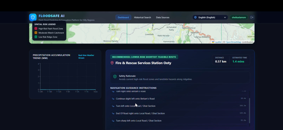Click the location pin icon beside Fire & Rescue
Screen dimensions: 283x130
pyautogui.click(x=112, y=63)
